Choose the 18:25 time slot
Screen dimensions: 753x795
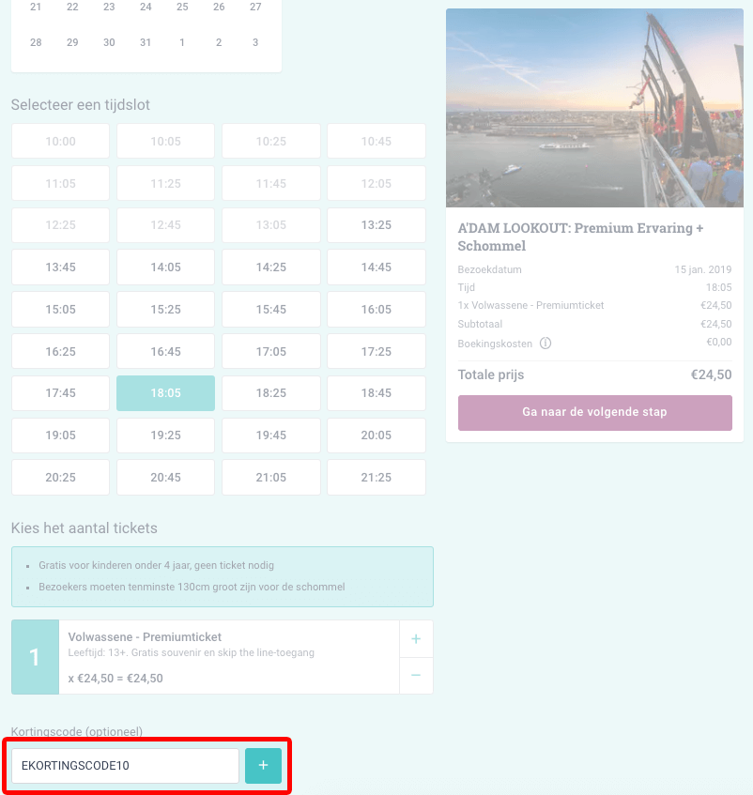click(271, 393)
